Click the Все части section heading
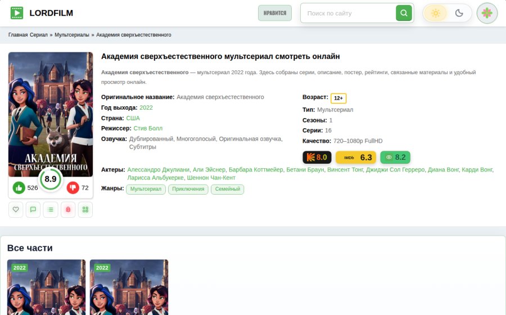The height and width of the screenshot is (315, 506). (30, 248)
